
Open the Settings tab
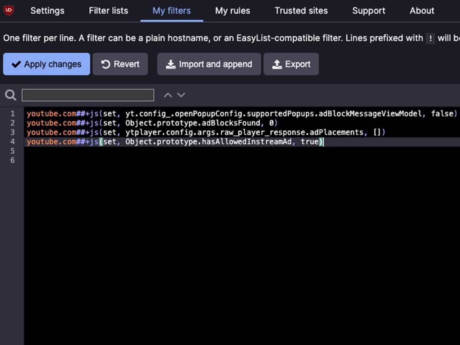pyautogui.click(x=47, y=11)
